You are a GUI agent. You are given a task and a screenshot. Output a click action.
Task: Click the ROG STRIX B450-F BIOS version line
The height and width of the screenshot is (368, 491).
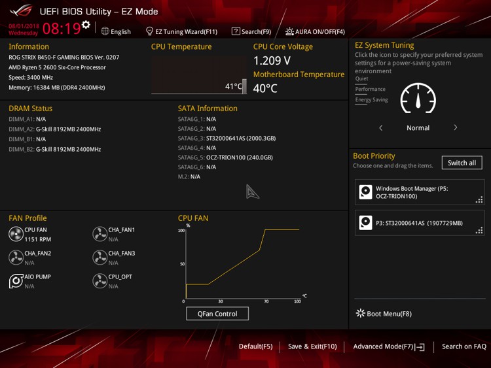[64, 58]
